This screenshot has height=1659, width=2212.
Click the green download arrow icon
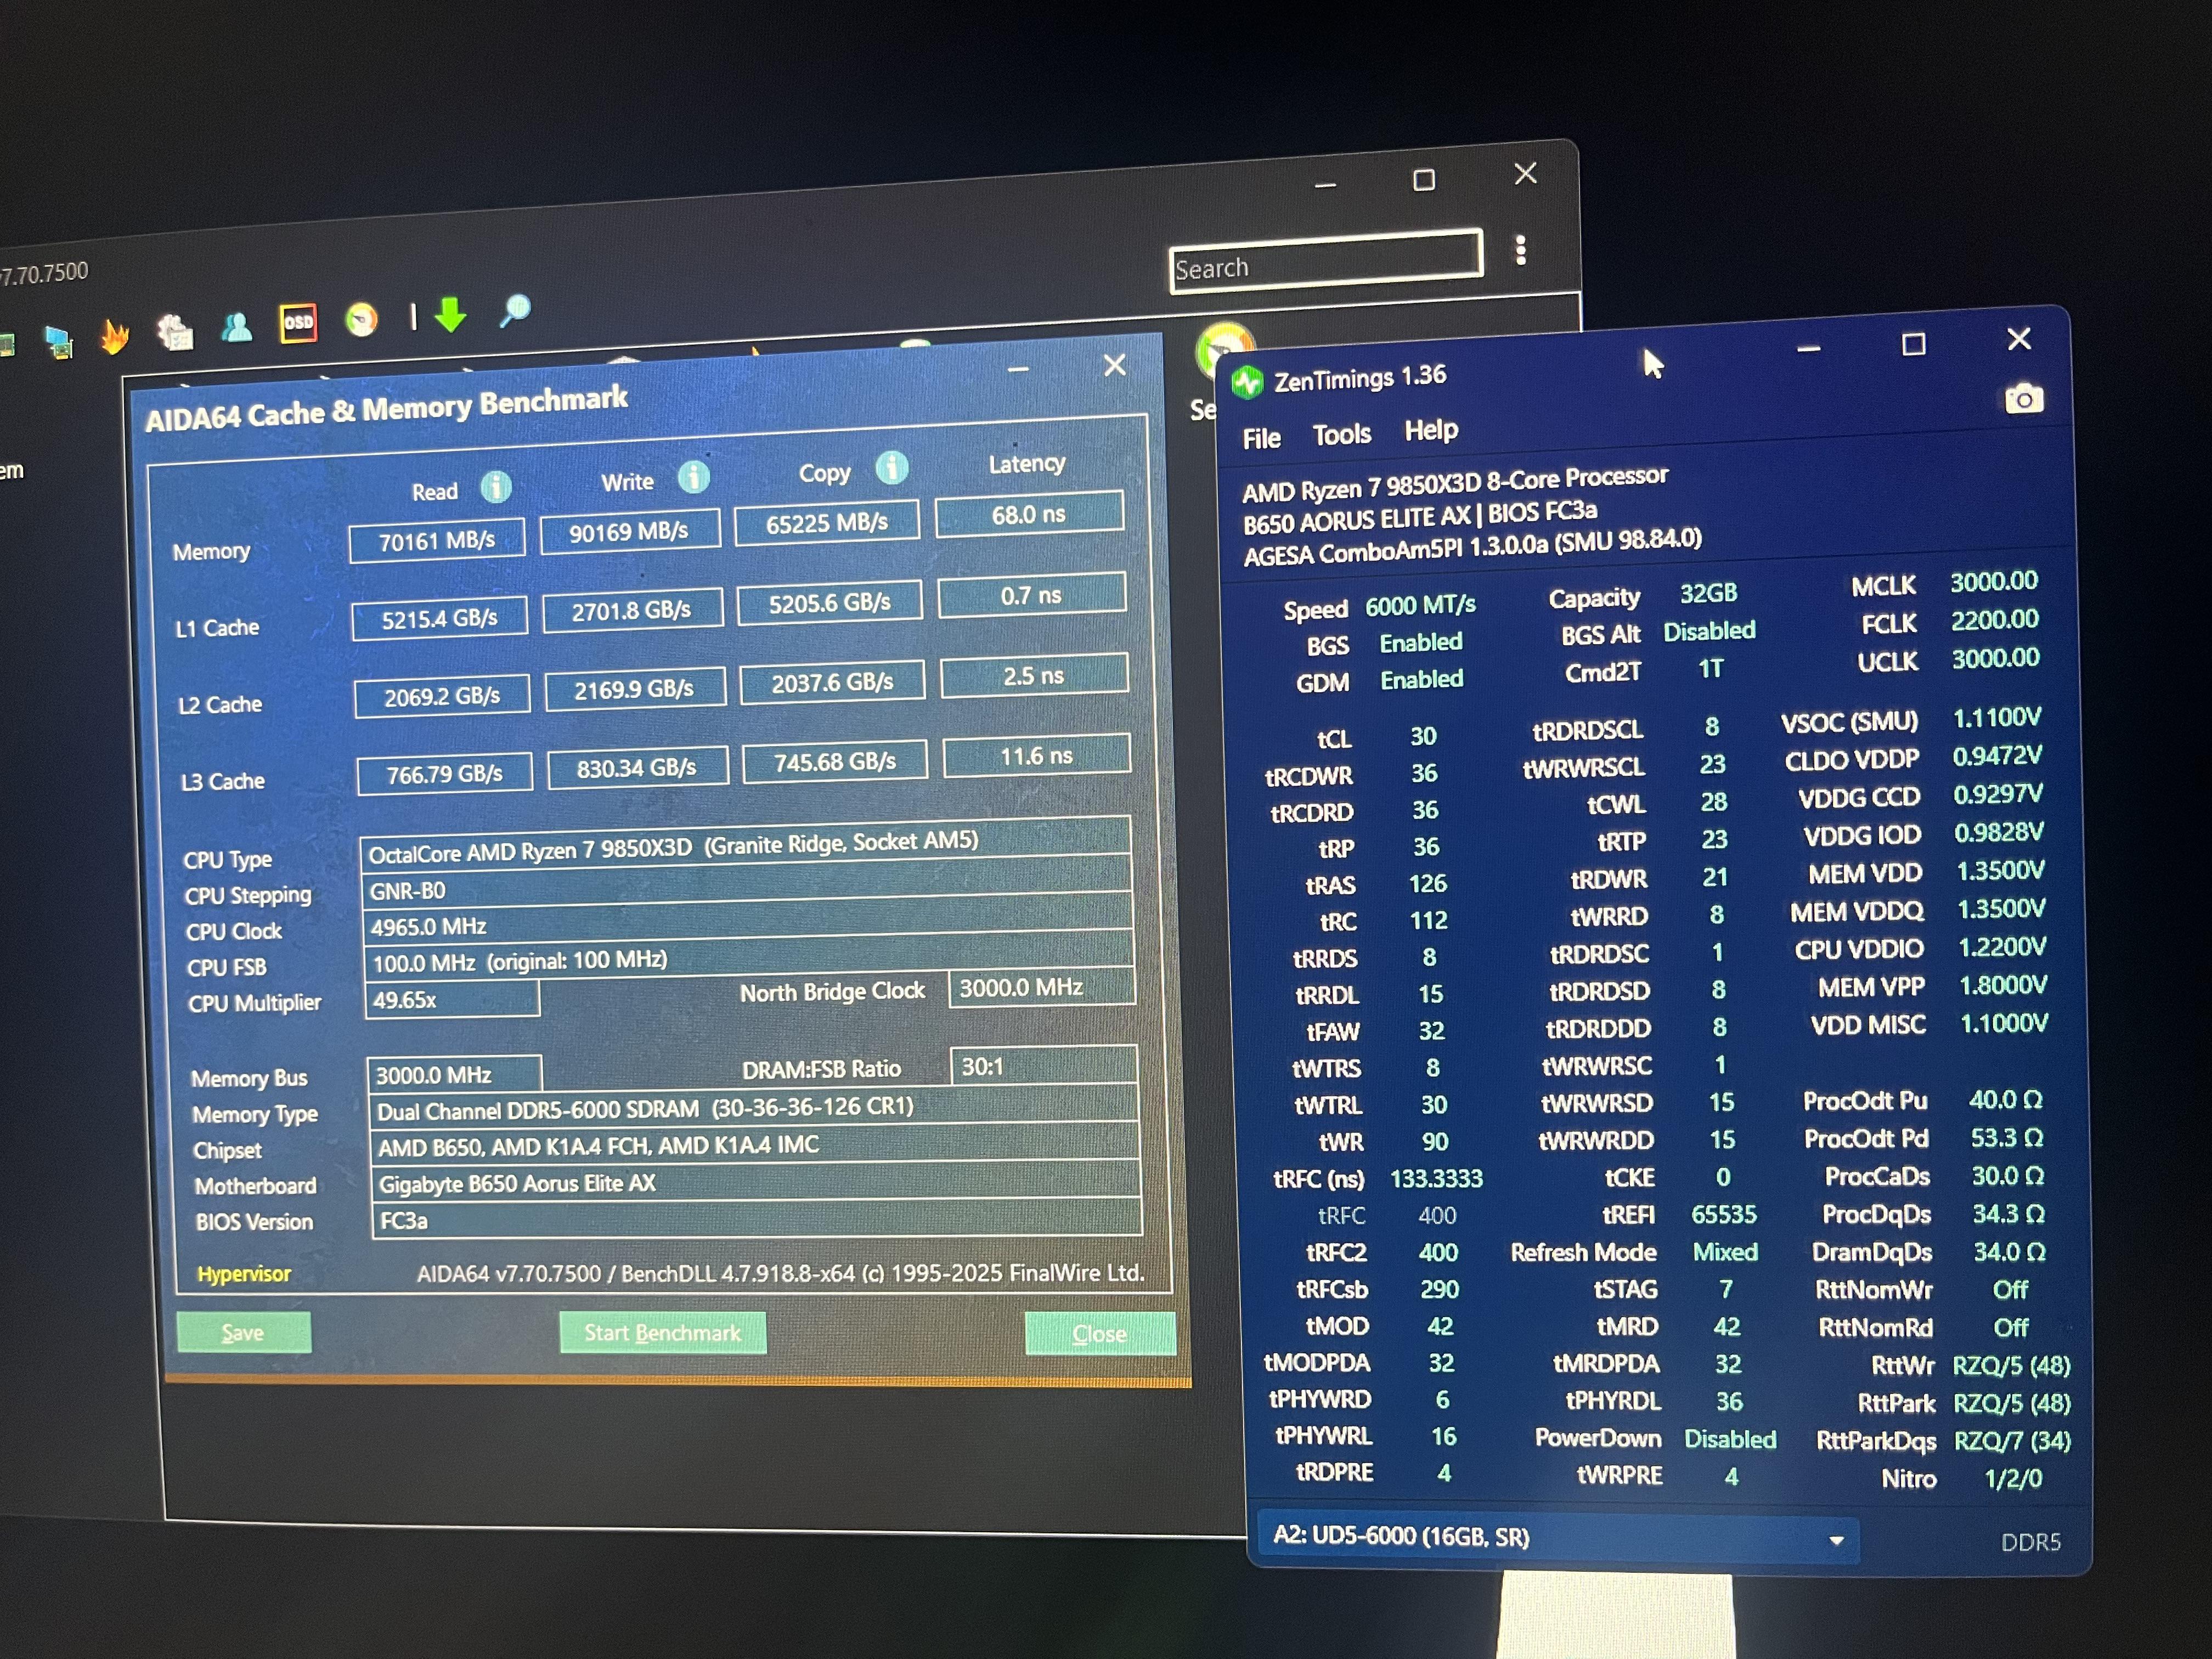(451, 315)
